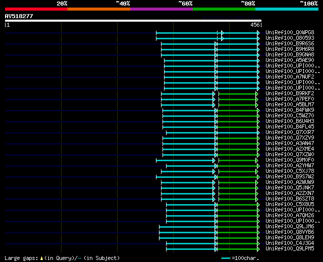Viewport: 323px width, 262px height.
Task: Select the UniRef100_Q7XZW0 label
Action: pos(290,155)
